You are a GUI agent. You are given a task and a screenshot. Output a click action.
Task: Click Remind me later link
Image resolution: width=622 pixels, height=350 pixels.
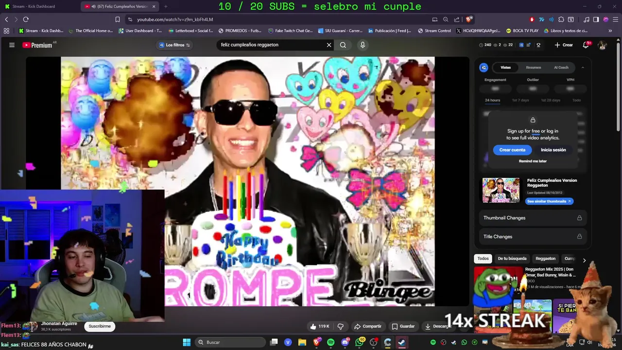[533, 161]
